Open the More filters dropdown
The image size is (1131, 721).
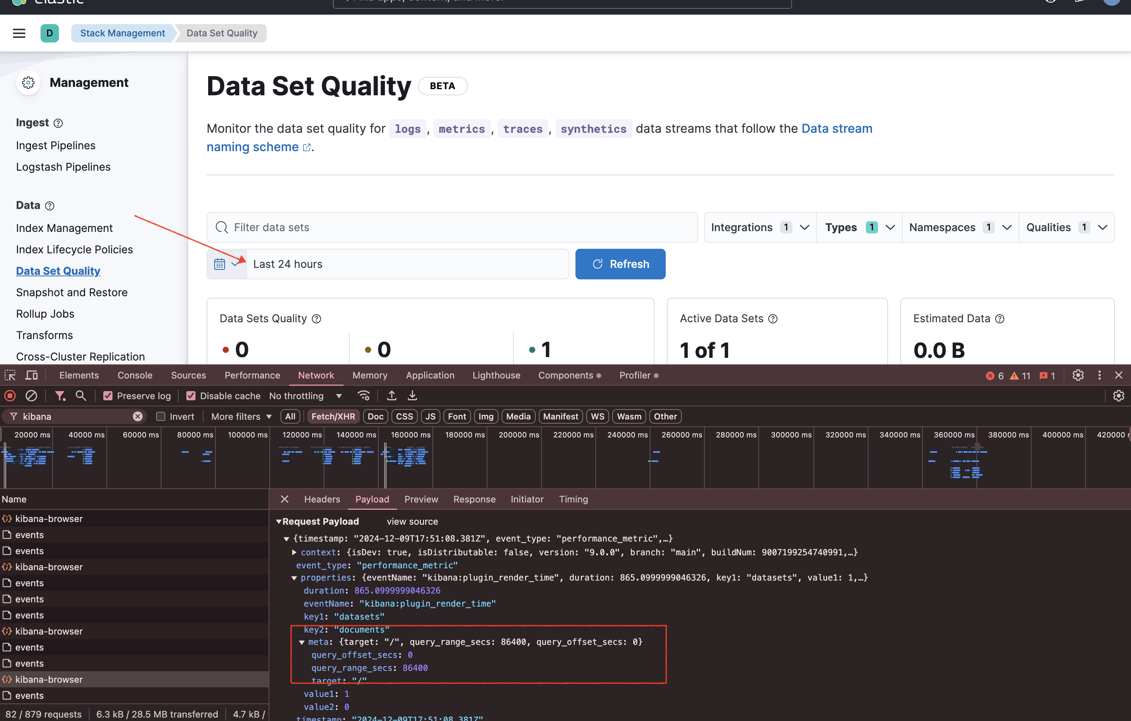click(241, 417)
